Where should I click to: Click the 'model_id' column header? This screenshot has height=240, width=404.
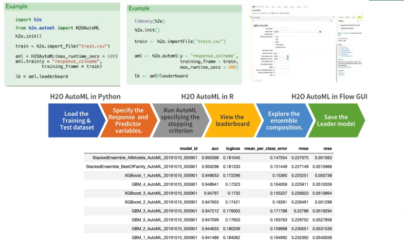coord(188,149)
